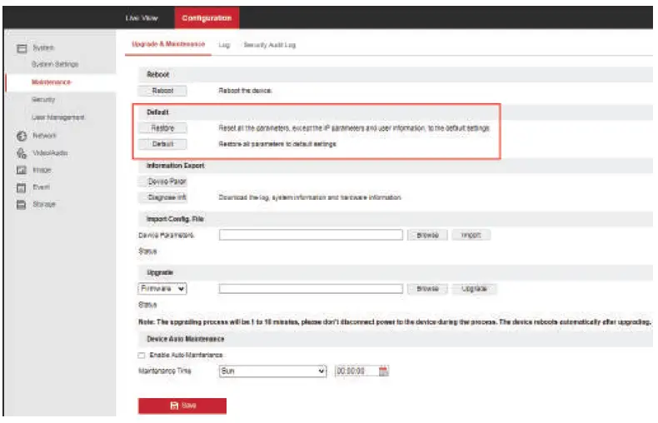
Task: Switch to the Log tab
Action: tap(224, 45)
